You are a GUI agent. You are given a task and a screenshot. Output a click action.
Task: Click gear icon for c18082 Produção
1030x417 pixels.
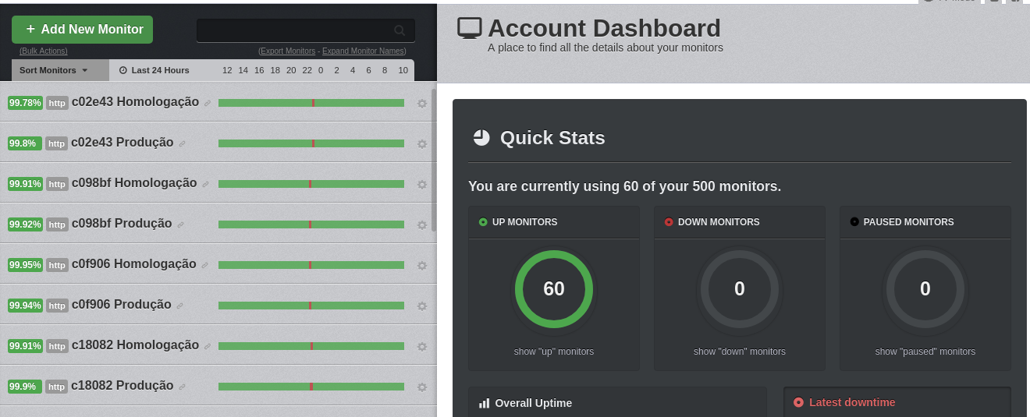[x=422, y=387]
